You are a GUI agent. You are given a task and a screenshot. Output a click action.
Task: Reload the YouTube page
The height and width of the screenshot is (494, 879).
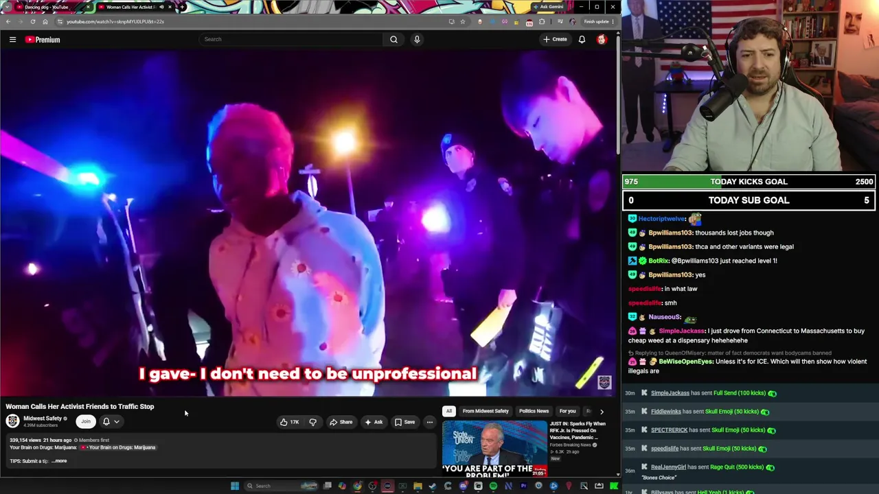tap(32, 21)
